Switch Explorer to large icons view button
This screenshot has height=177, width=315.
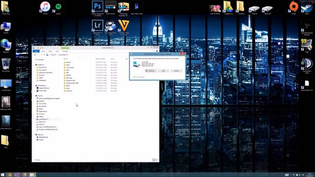coord(157,160)
